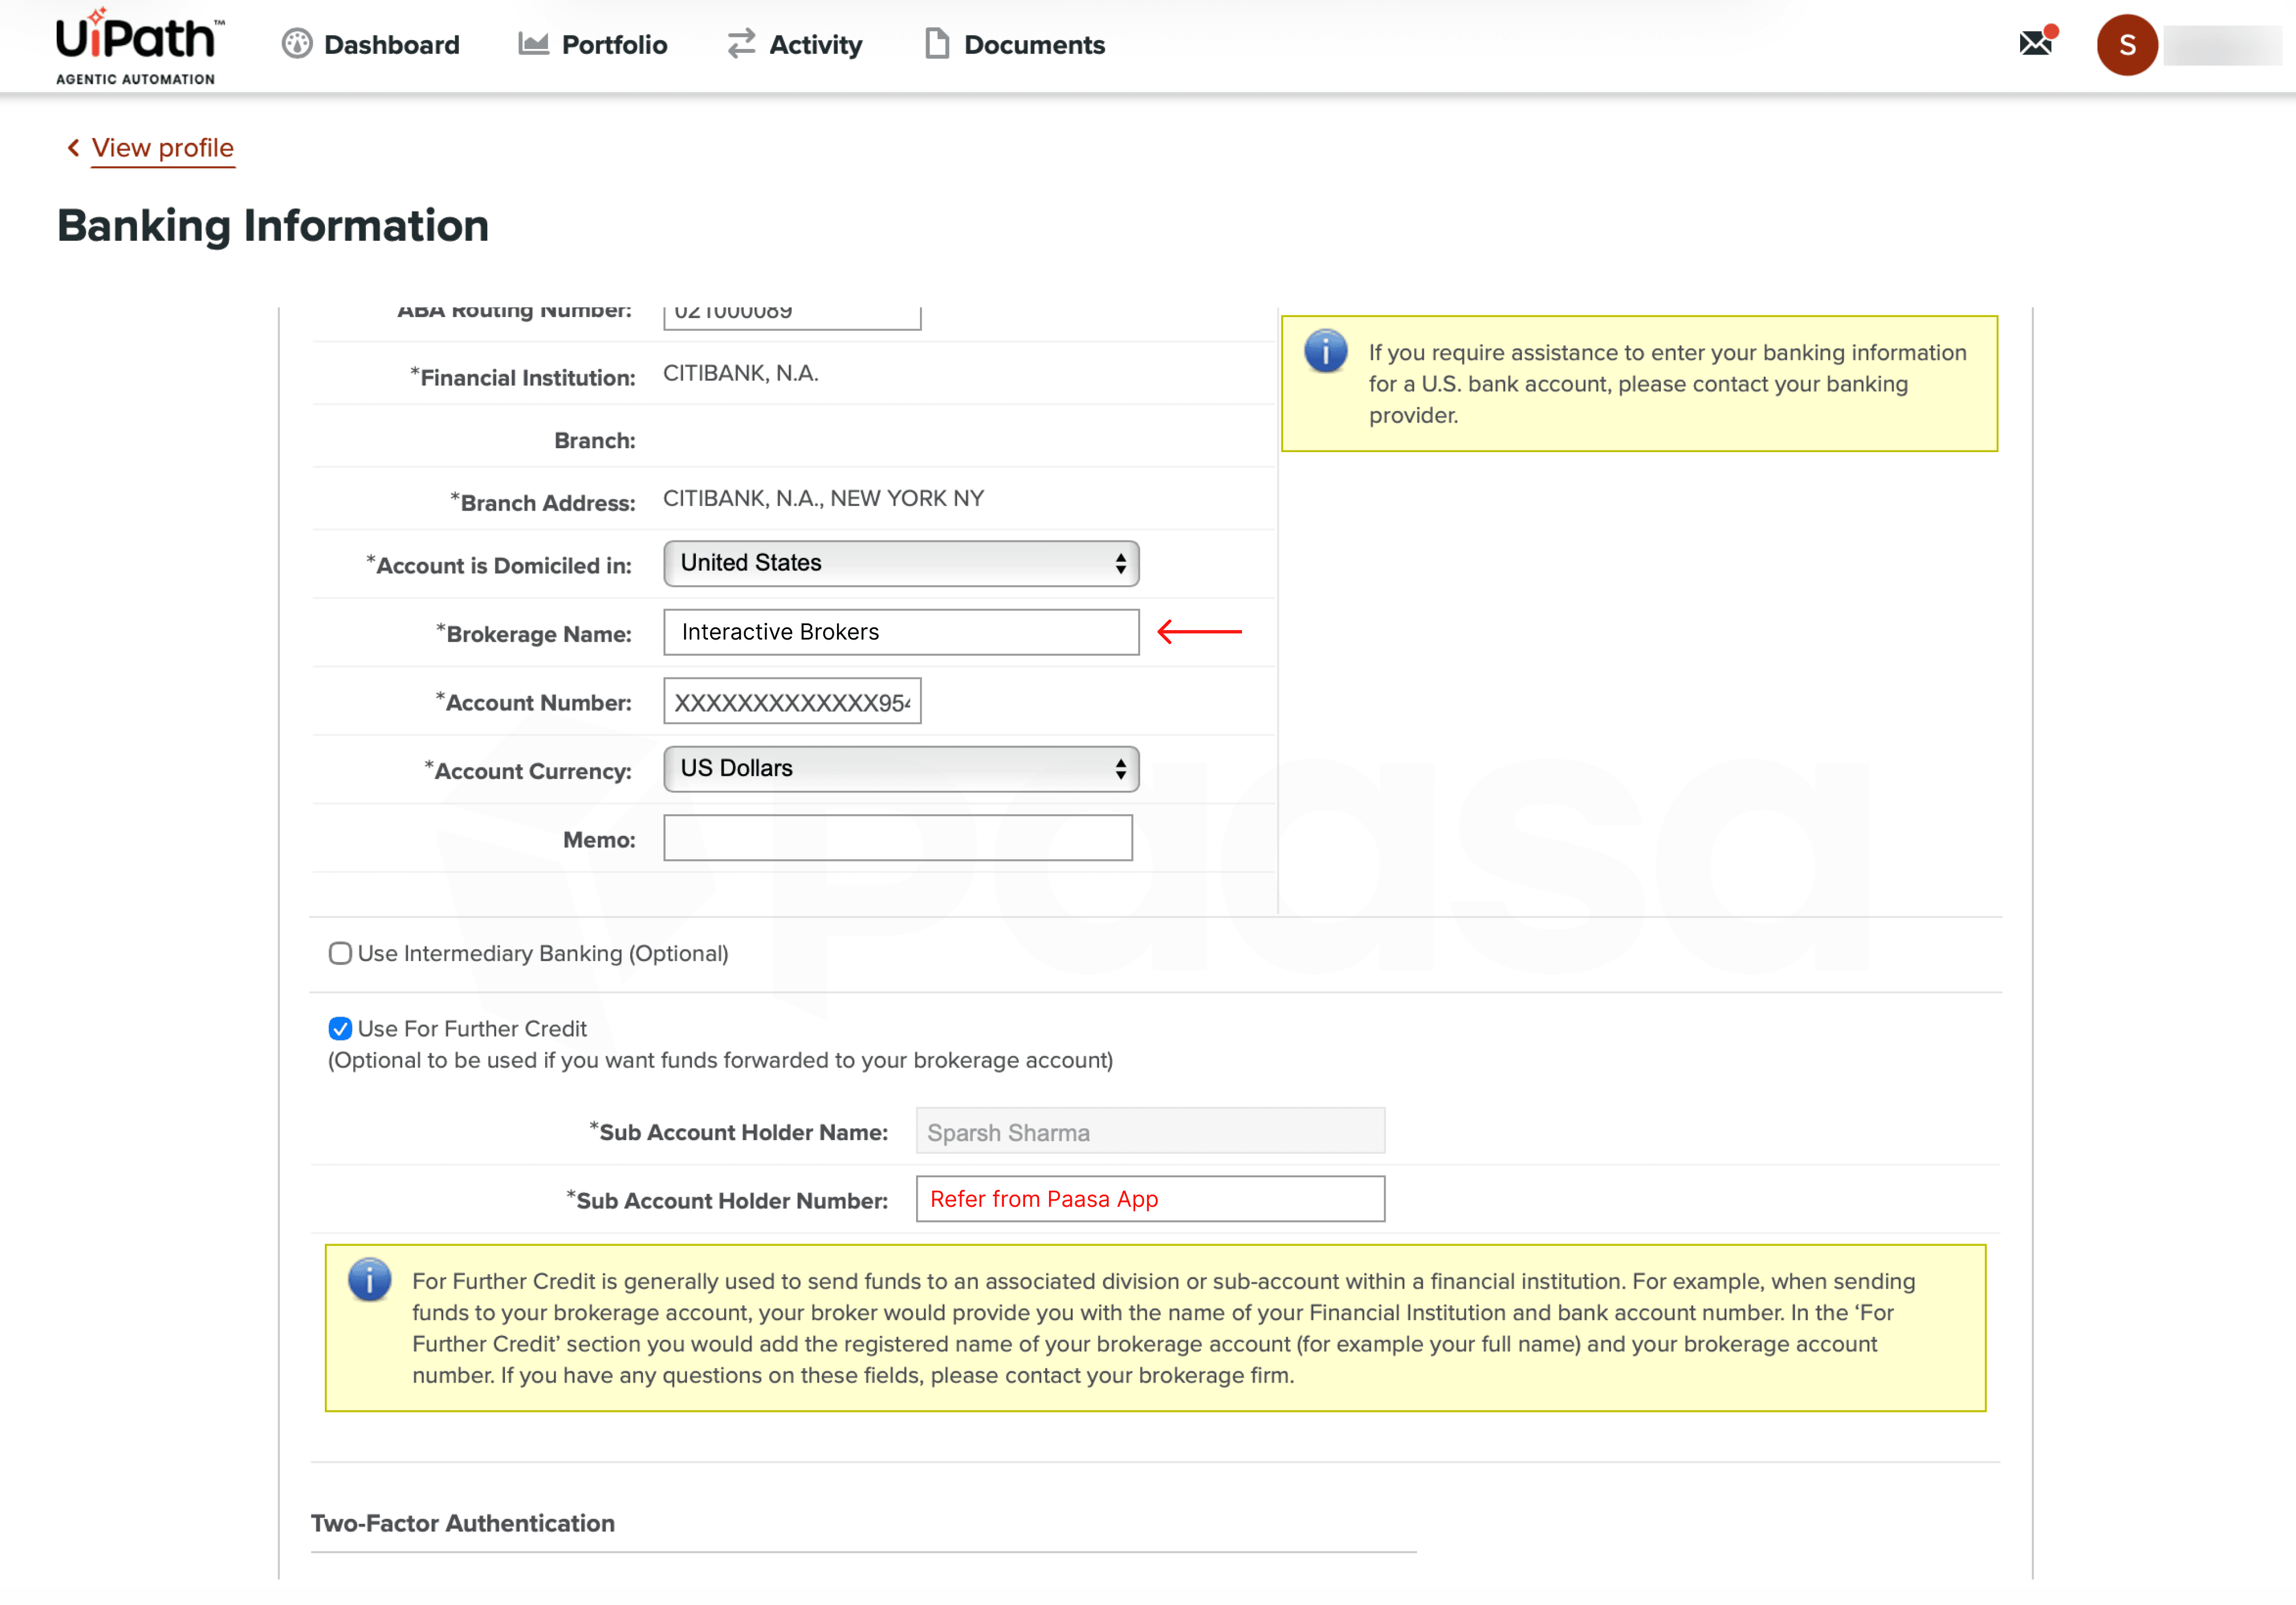This screenshot has height=1605, width=2296.
Task: Click the back chevron beside View profile
Action: tap(73, 148)
